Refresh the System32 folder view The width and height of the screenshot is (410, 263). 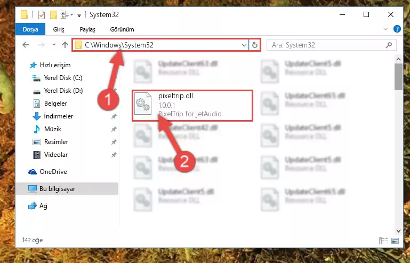(255, 45)
